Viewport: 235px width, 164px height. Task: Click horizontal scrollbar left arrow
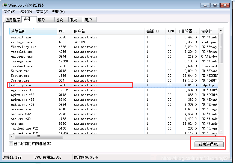12,136
